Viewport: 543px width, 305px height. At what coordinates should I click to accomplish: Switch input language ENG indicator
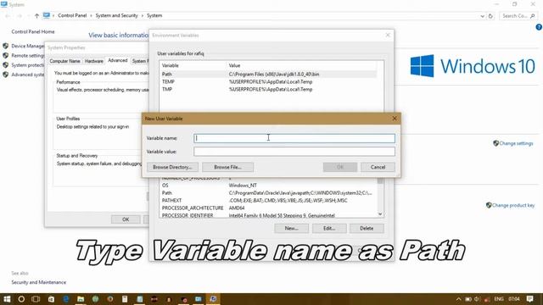pos(499,299)
